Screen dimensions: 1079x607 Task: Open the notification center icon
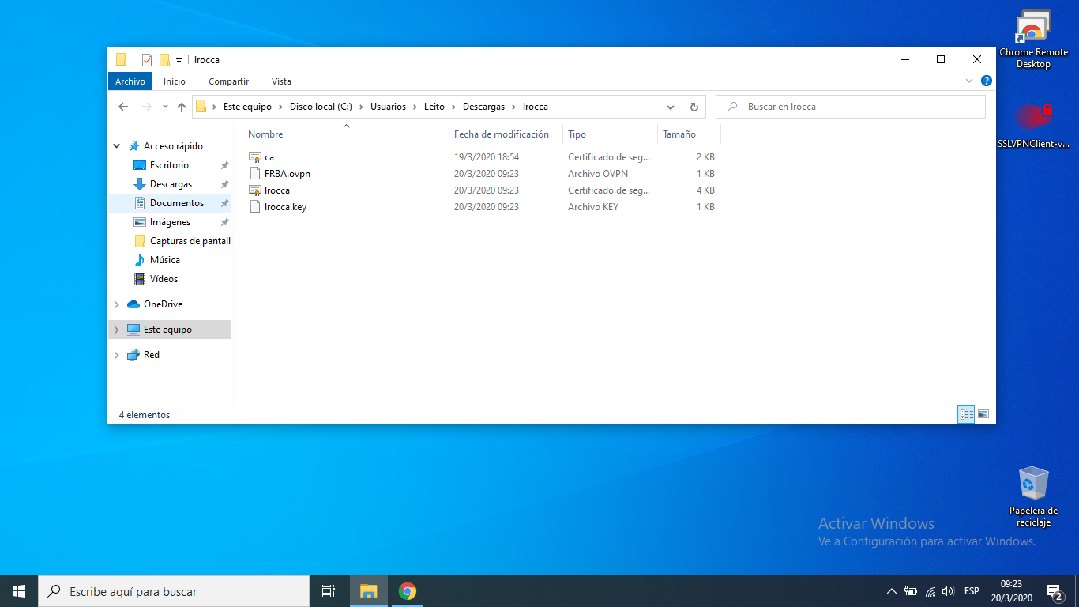1054,591
